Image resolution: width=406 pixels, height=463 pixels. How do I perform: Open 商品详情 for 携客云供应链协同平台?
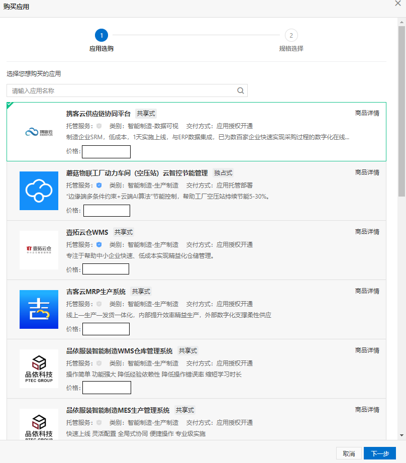[x=367, y=113]
